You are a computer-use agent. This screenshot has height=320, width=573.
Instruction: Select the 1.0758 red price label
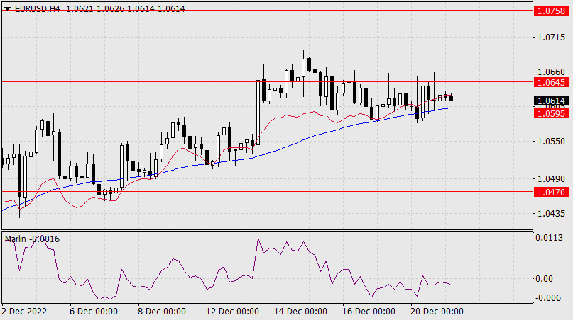point(552,11)
